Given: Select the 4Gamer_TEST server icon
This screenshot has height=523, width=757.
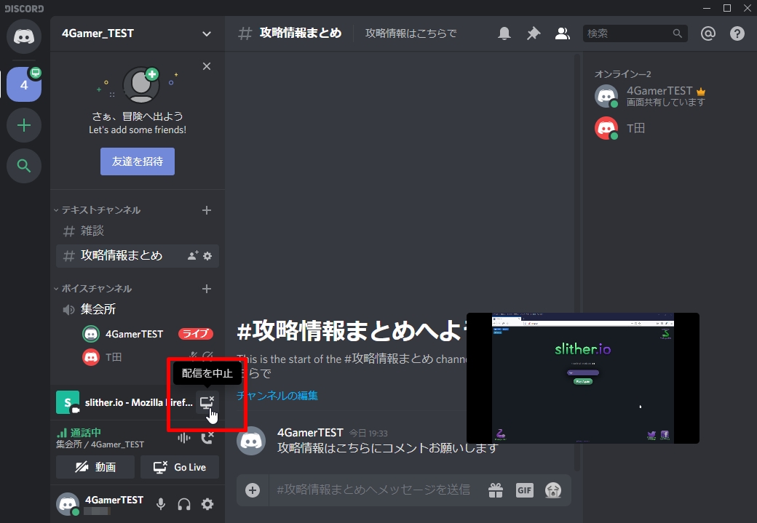Looking at the screenshot, I should point(23,85).
